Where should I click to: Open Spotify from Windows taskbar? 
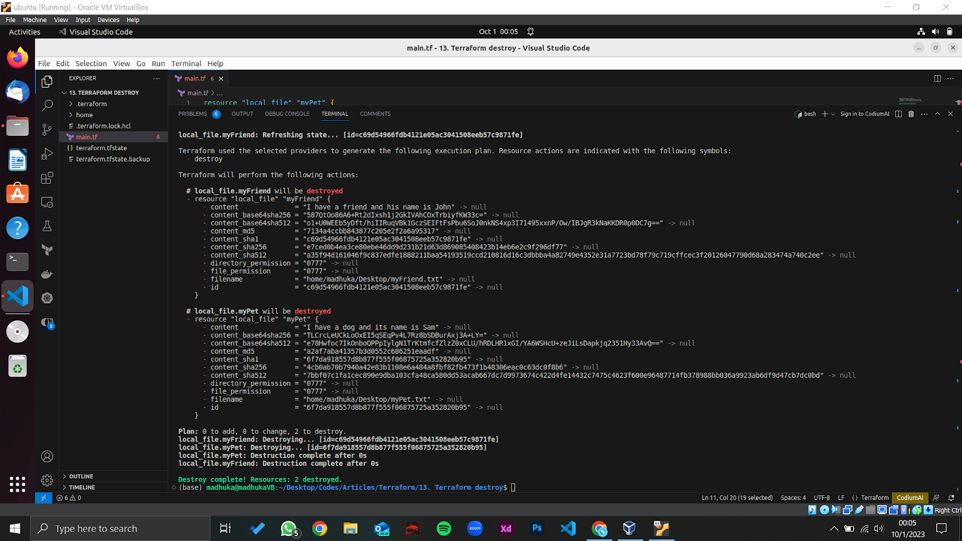pyautogui.click(x=444, y=528)
